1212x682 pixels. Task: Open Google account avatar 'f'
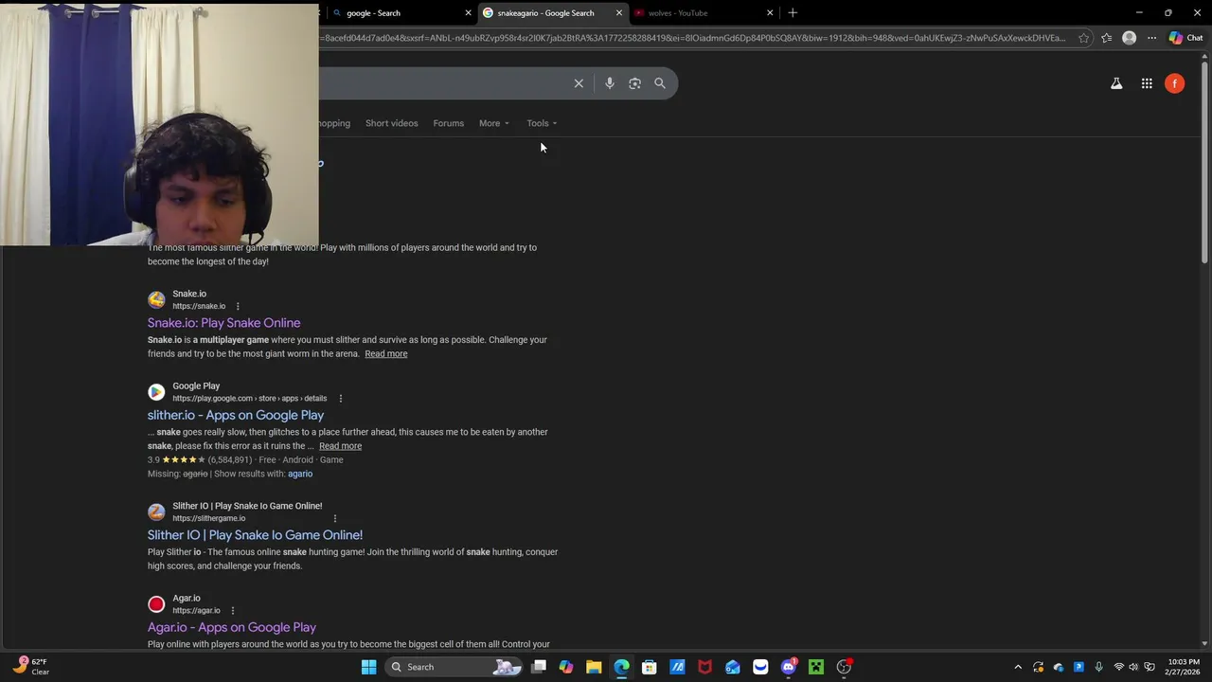pos(1174,83)
